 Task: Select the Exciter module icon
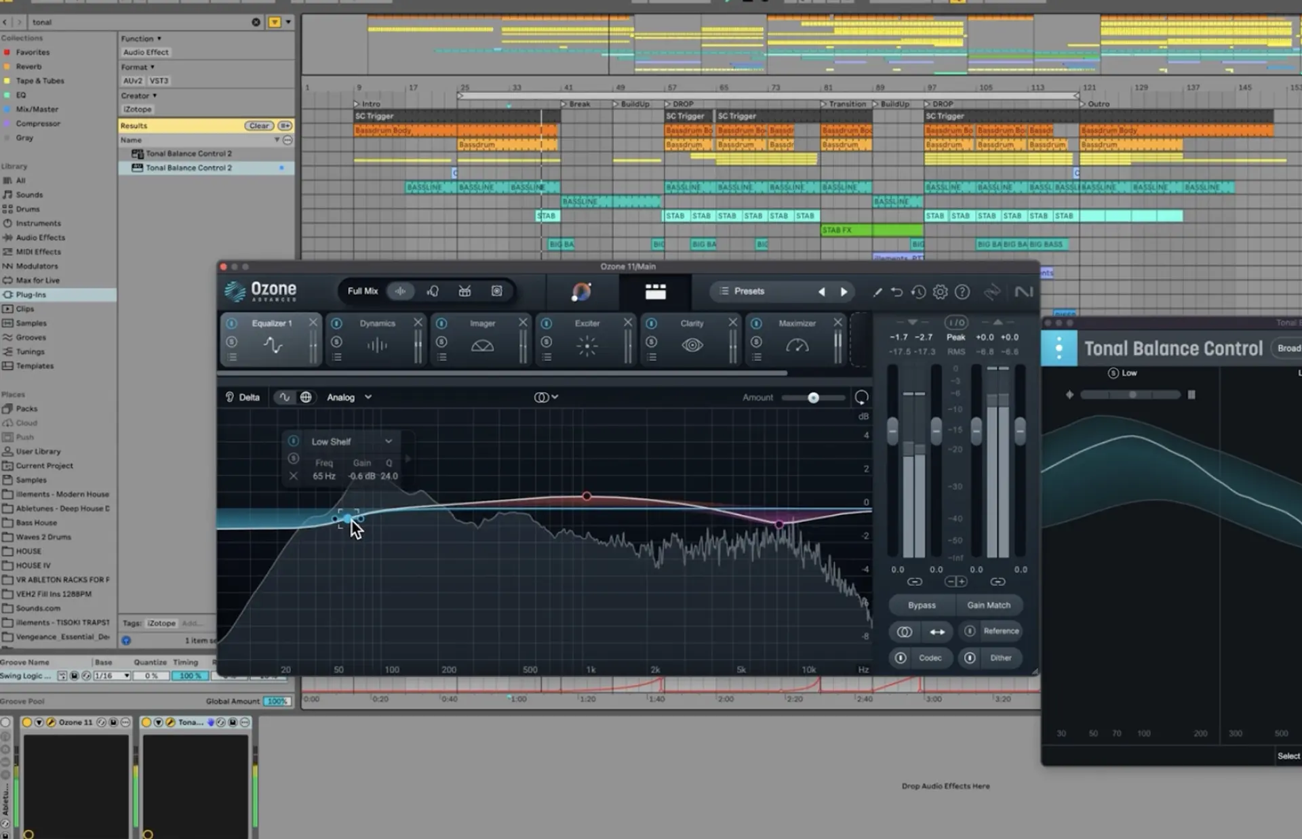pyautogui.click(x=587, y=346)
